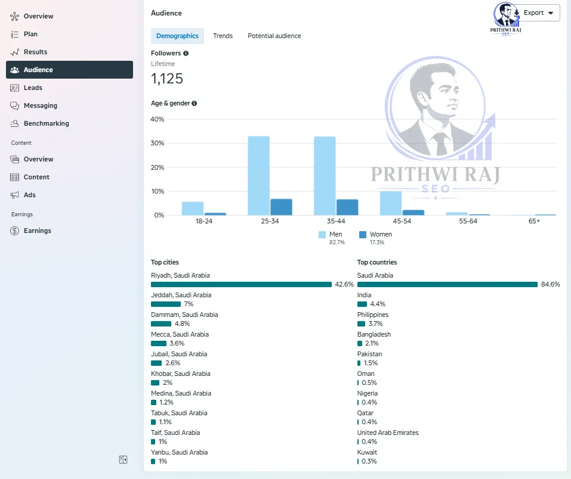This screenshot has width=571, height=479.
Task: Open the Earnings dollar coin icon
Action: coord(14,231)
